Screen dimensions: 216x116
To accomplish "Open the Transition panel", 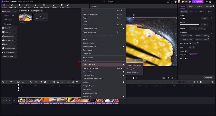I will coord(54,6).
